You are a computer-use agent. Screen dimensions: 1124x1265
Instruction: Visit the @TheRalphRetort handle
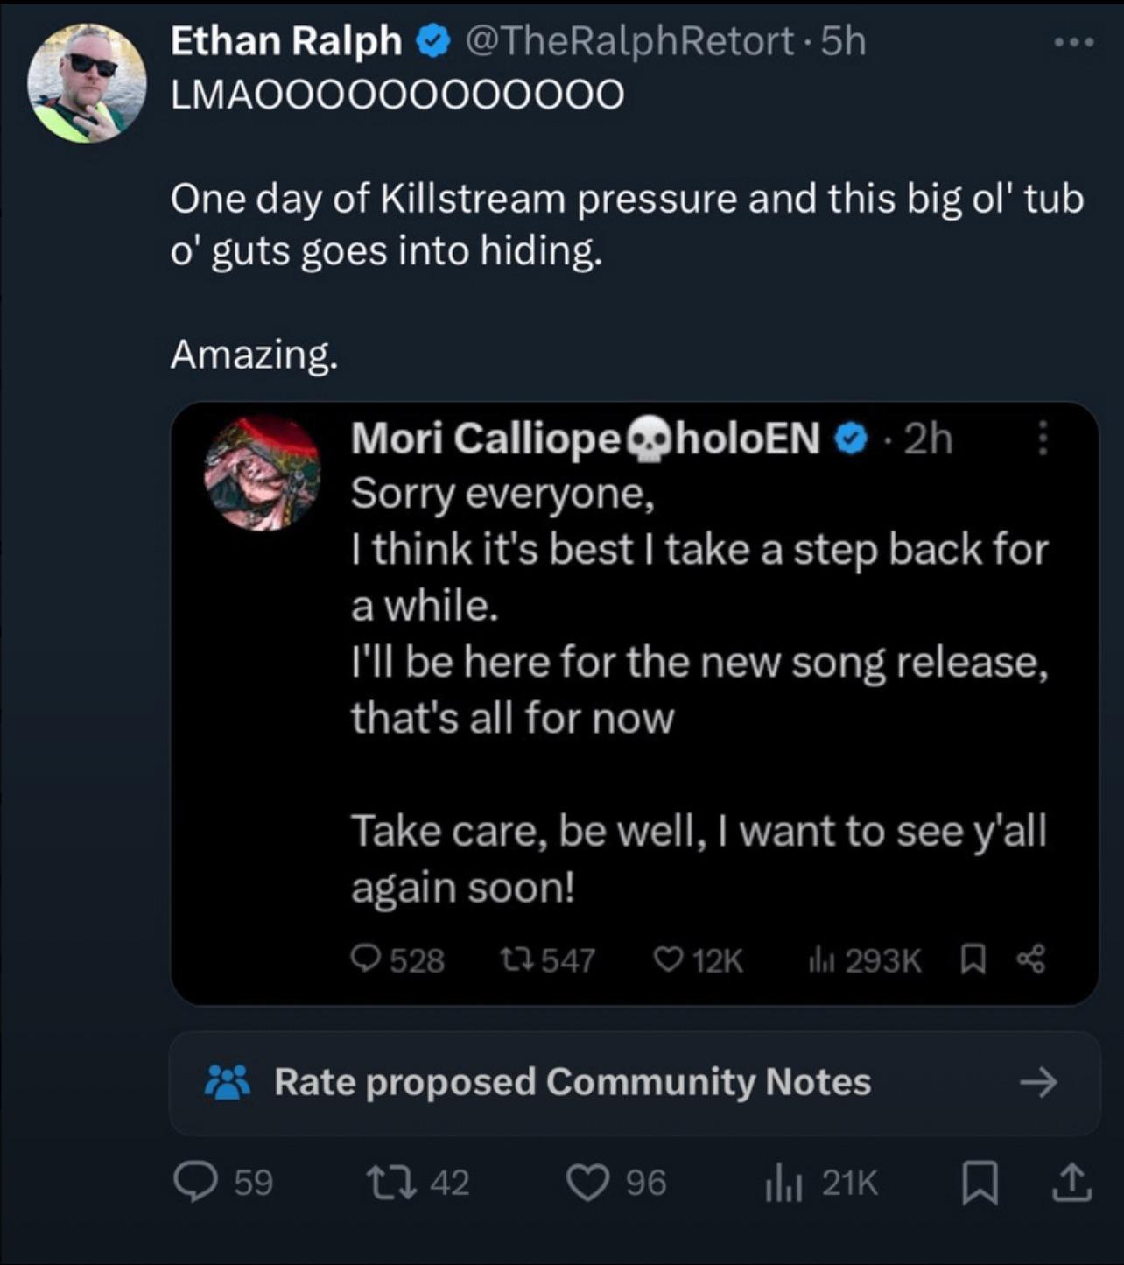tap(629, 41)
